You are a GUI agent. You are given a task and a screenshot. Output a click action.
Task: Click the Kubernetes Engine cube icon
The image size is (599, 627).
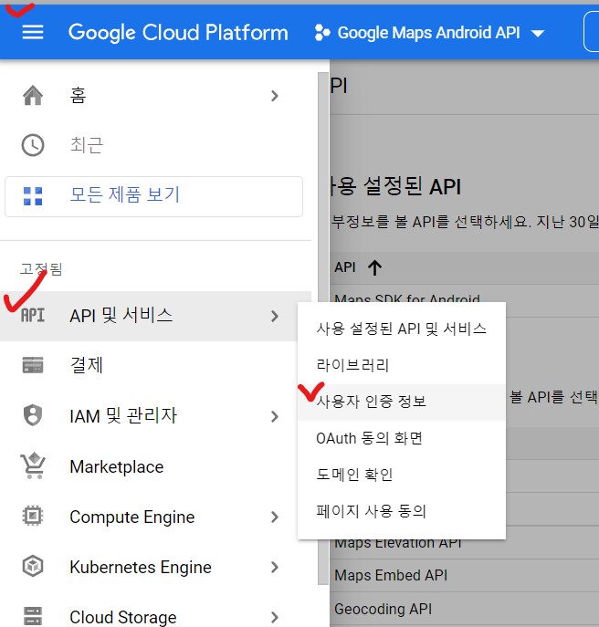pos(33,566)
